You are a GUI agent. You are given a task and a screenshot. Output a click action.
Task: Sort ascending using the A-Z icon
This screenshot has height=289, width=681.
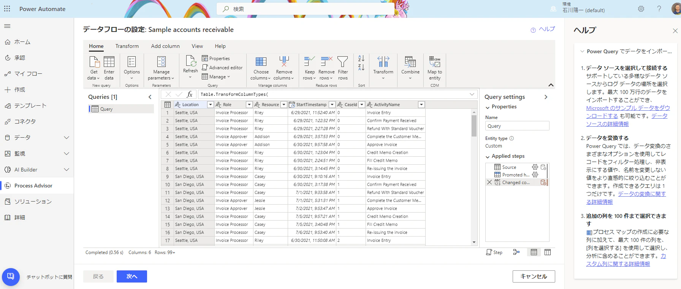(361, 59)
